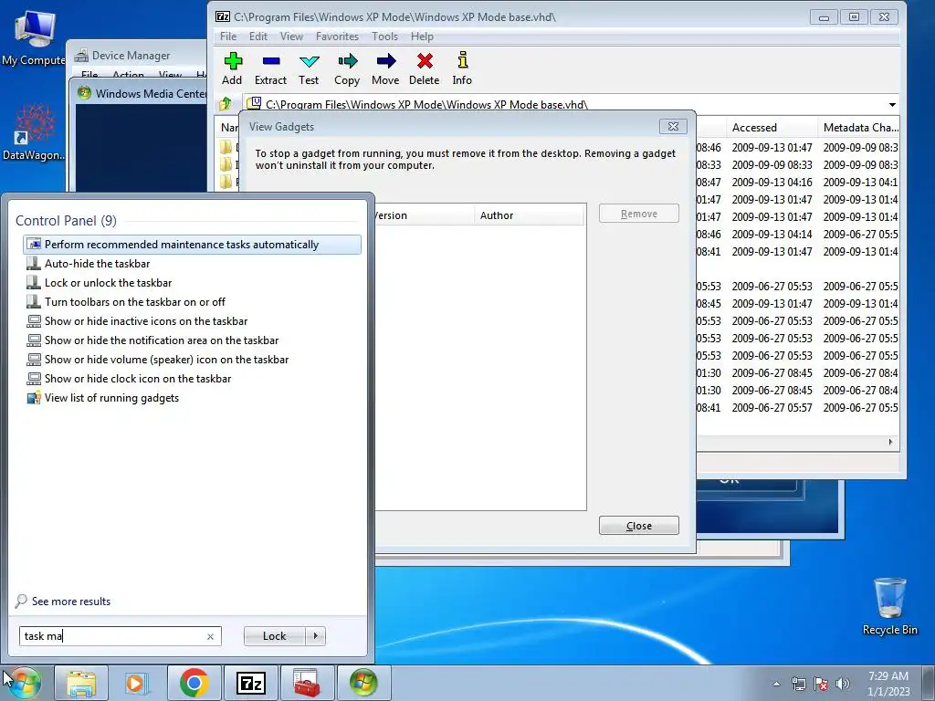Open Turn toolbars on the taskbar on or off
This screenshot has width=935, height=701.
192,301
